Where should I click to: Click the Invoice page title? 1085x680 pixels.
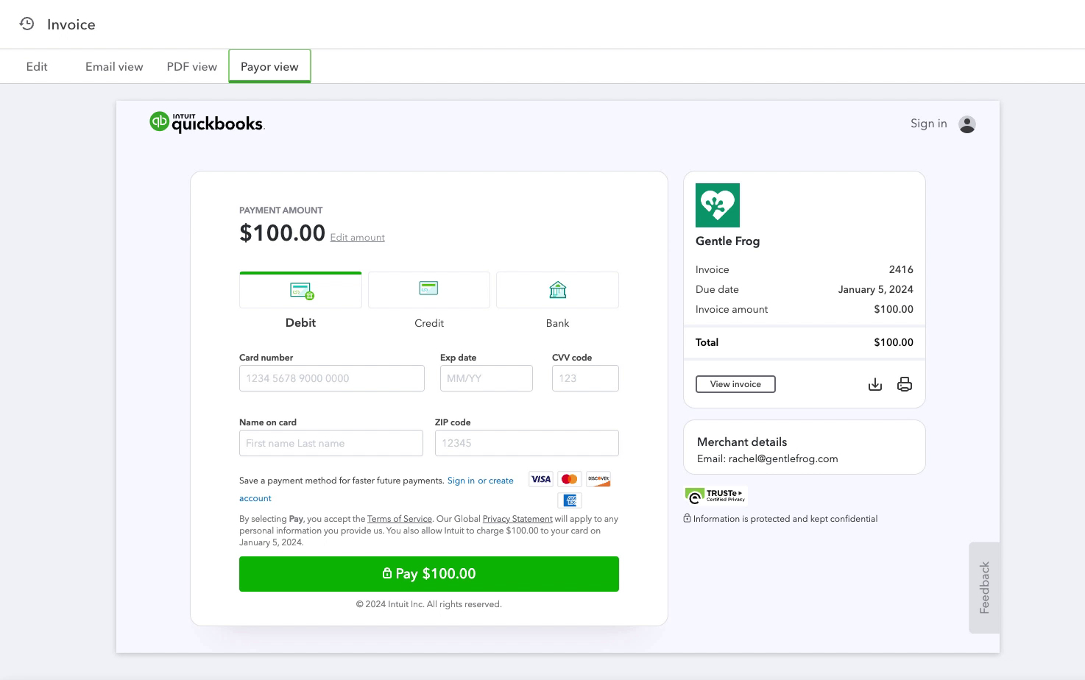click(x=71, y=24)
